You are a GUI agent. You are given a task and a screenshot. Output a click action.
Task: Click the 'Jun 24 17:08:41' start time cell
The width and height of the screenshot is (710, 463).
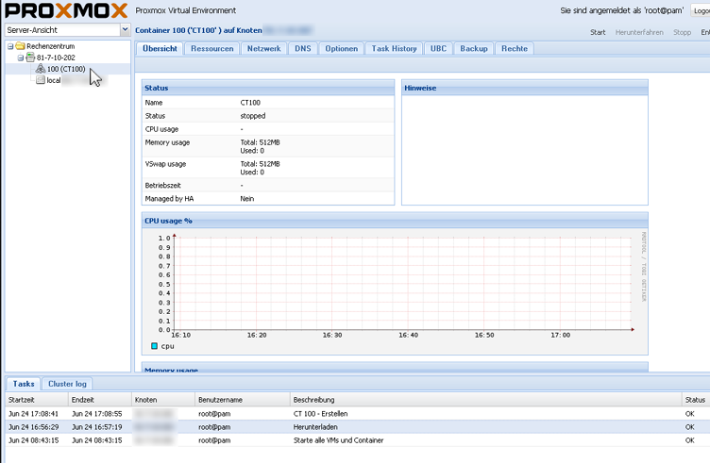click(33, 414)
